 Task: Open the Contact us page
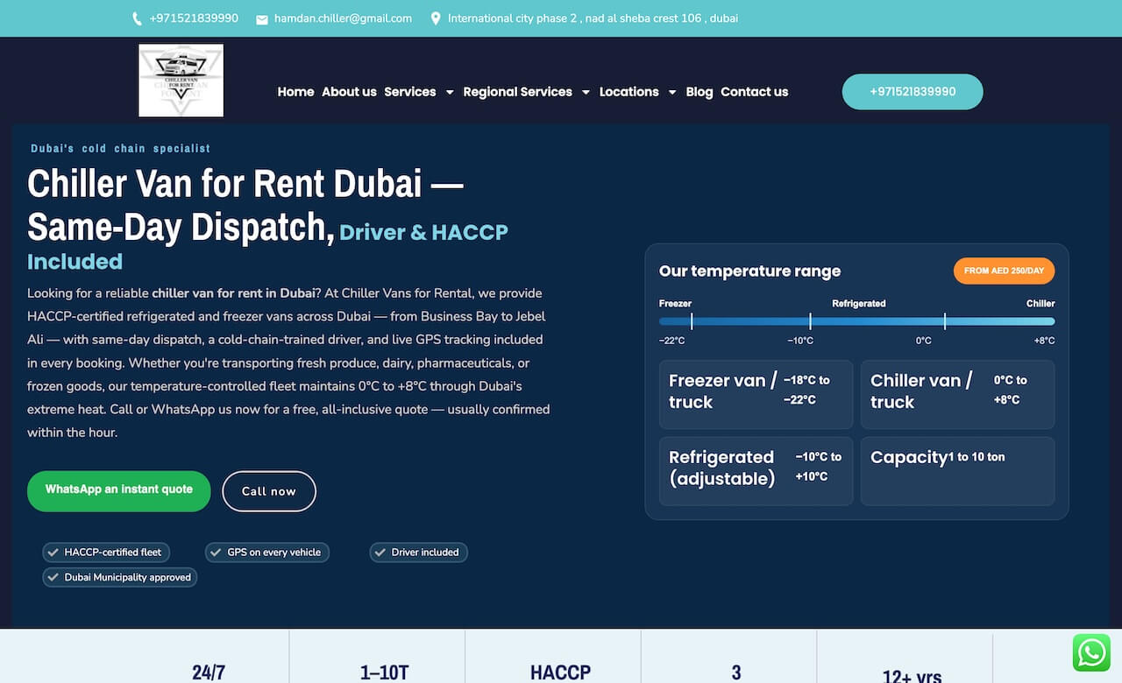(x=755, y=92)
